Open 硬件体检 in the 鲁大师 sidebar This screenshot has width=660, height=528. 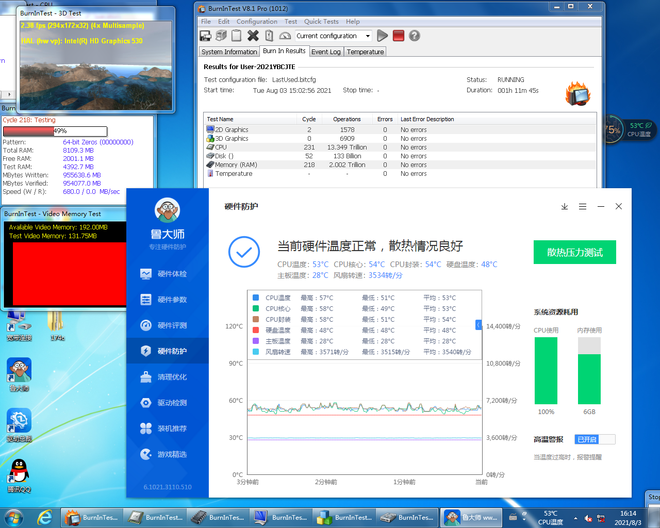[168, 274]
